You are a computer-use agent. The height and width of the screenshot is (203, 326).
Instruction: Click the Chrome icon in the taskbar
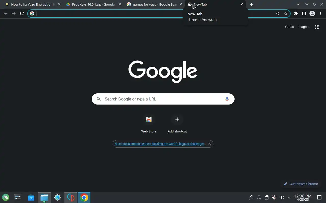[x=84, y=197]
